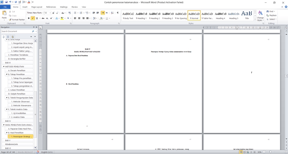288x154 pixels.
Task: Click font color A button
Action: tap(68, 18)
